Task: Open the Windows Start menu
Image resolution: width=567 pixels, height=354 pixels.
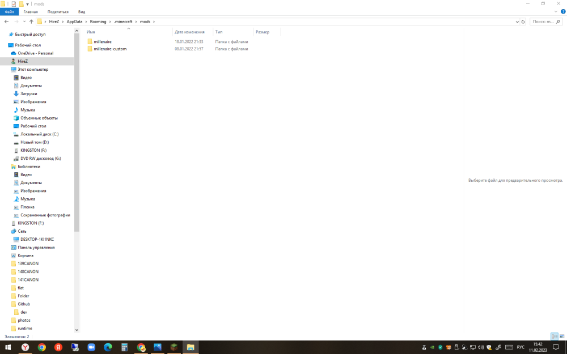Action: tap(8, 348)
